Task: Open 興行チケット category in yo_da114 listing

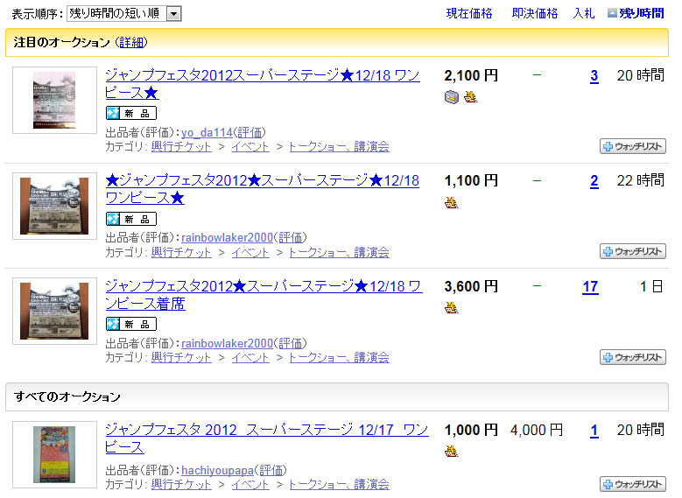Action: coord(181,146)
